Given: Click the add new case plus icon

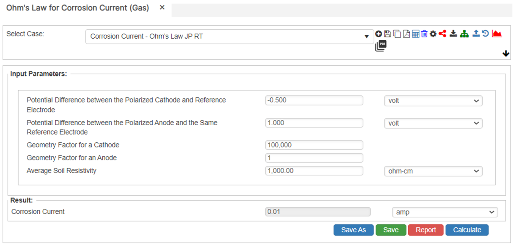Looking at the screenshot, I should pyautogui.click(x=378, y=34).
